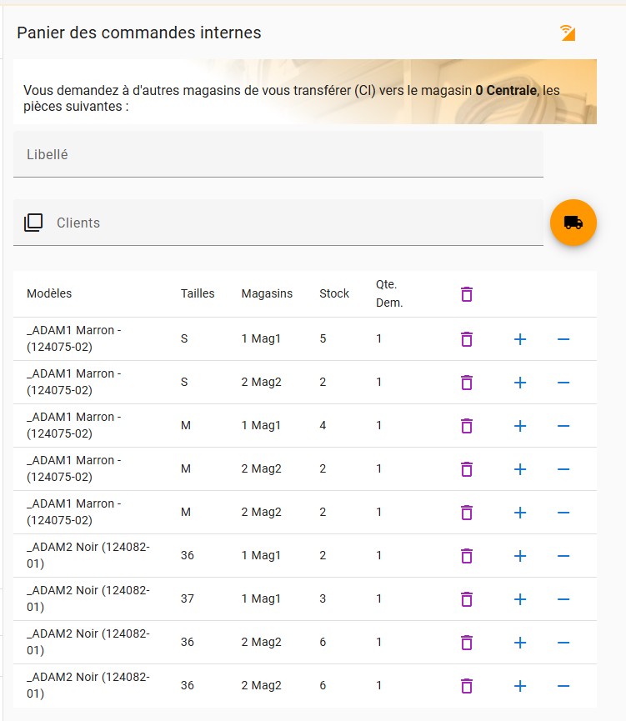Increase quantity for _ADAM2 Noir size 37

click(x=520, y=598)
